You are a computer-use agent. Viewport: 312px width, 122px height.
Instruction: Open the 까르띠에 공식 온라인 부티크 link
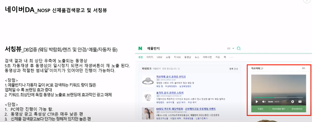point(171,77)
